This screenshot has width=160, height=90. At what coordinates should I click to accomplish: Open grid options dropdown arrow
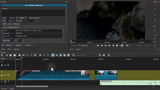point(124,45)
